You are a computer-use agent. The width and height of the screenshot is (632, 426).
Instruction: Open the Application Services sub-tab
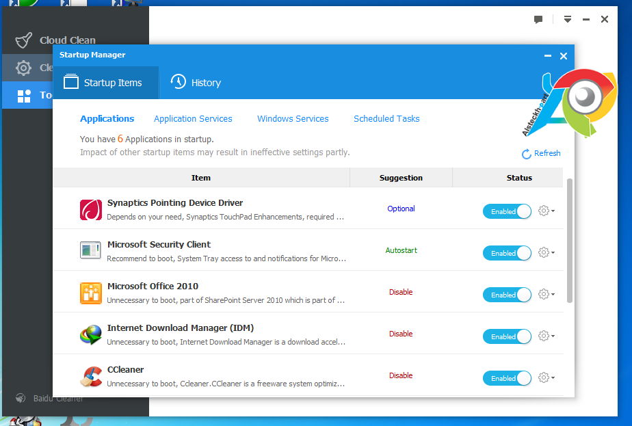tap(193, 118)
